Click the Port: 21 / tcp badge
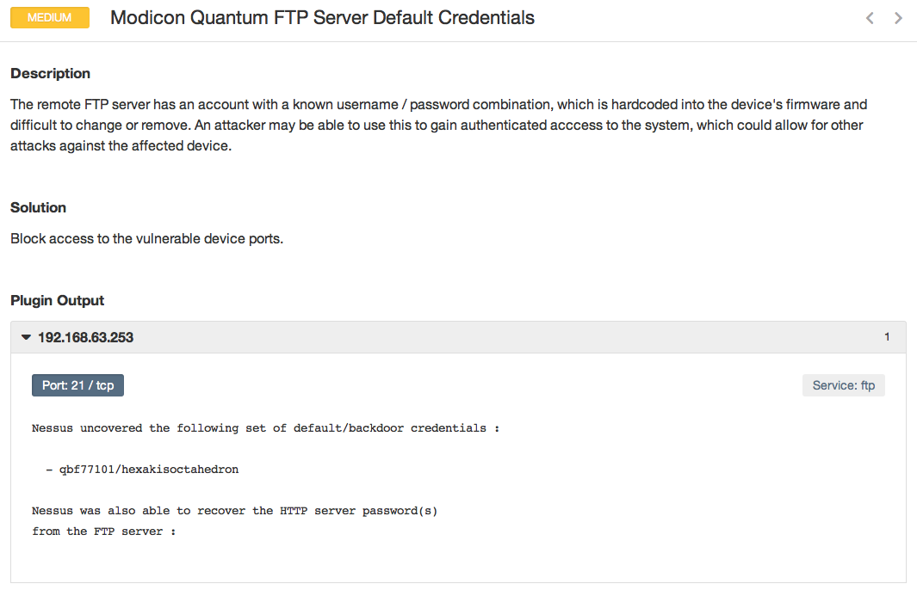 (77, 385)
